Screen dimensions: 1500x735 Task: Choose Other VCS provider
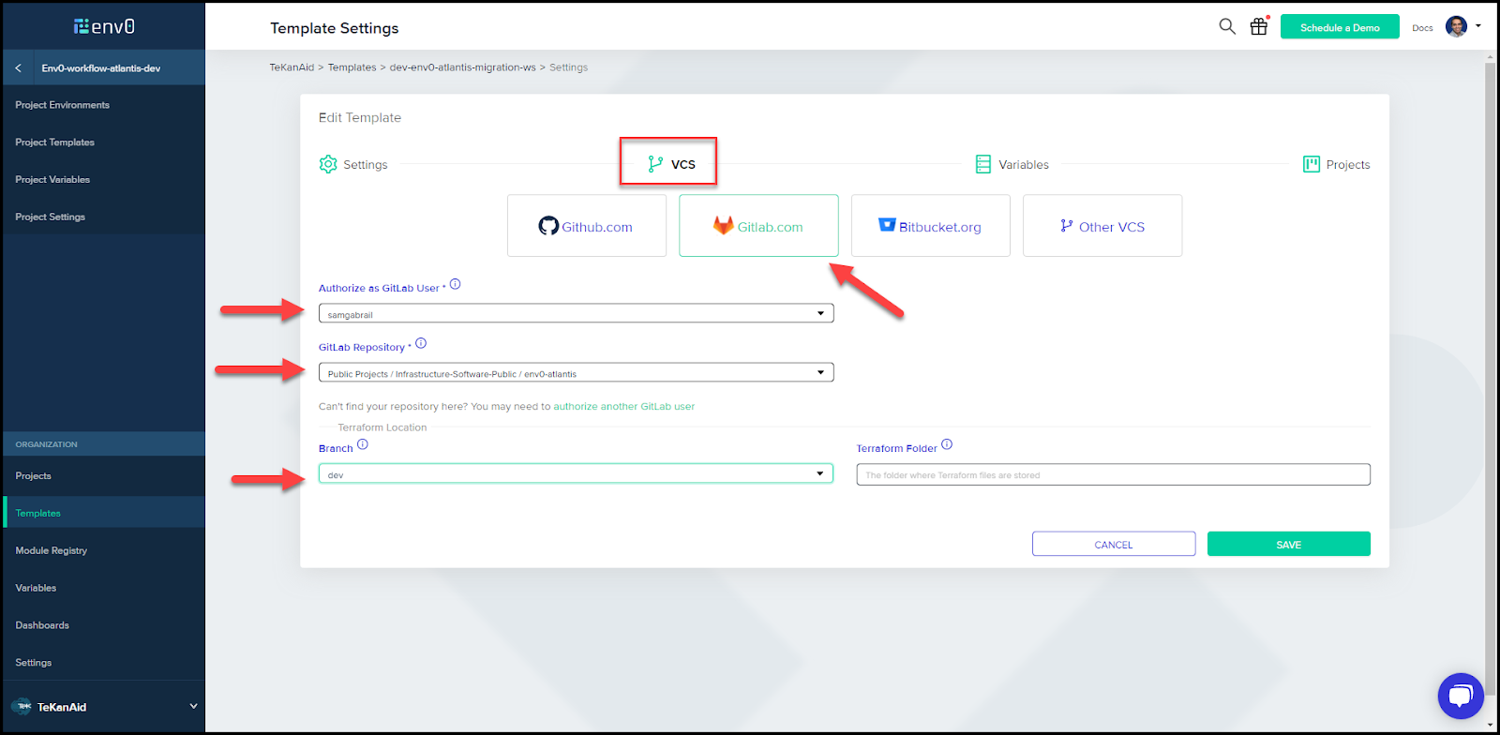(x=1102, y=226)
